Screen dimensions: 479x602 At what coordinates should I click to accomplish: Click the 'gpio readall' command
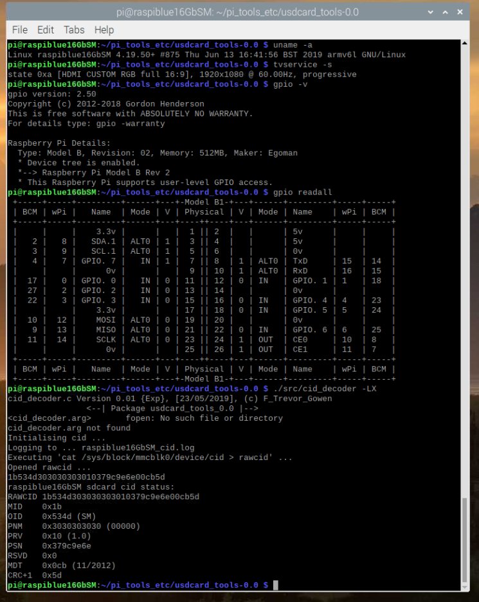(302, 192)
